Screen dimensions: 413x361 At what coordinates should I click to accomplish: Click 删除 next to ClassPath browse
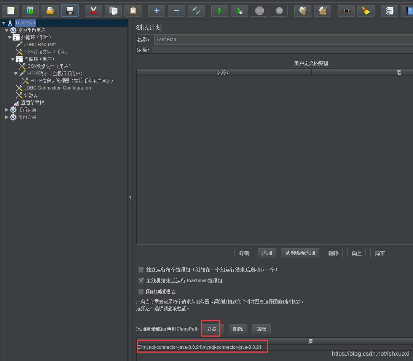point(238,329)
